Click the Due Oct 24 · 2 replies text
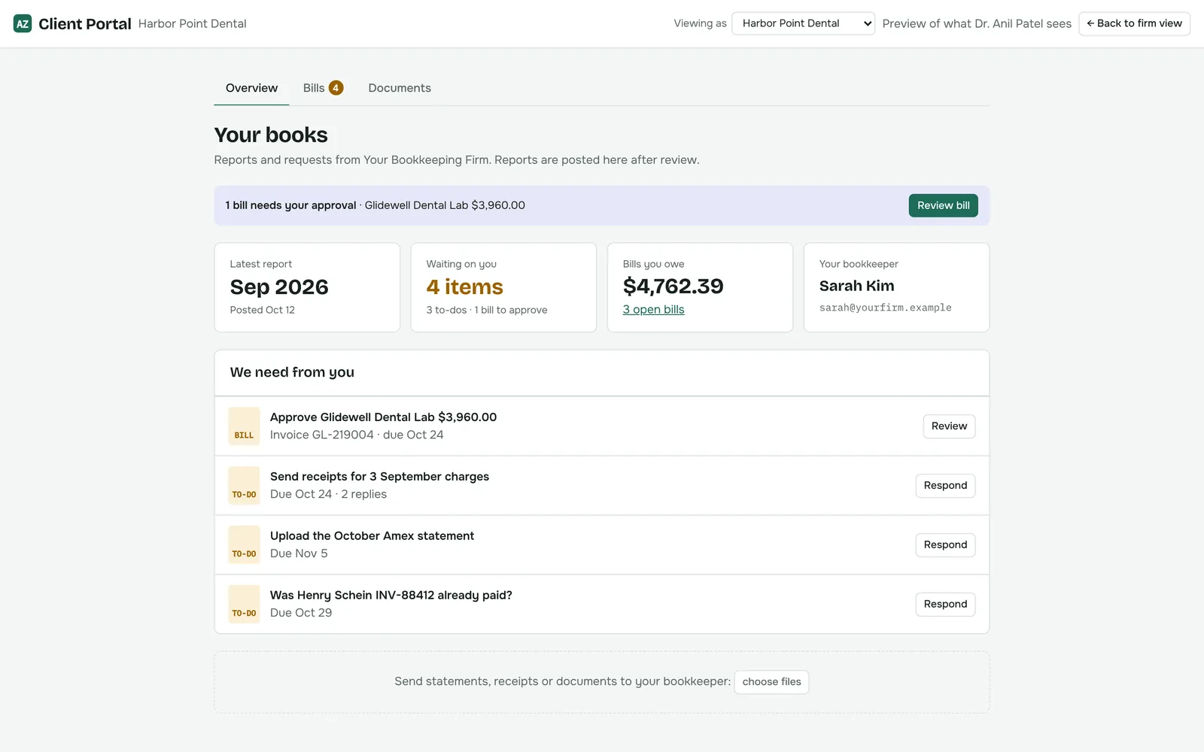Viewport: 1204px width, 752px height. tap(328, 494)
